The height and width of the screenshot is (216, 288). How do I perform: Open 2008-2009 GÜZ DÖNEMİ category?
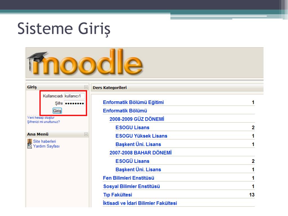pyautogui.click(x=137, y=119)
